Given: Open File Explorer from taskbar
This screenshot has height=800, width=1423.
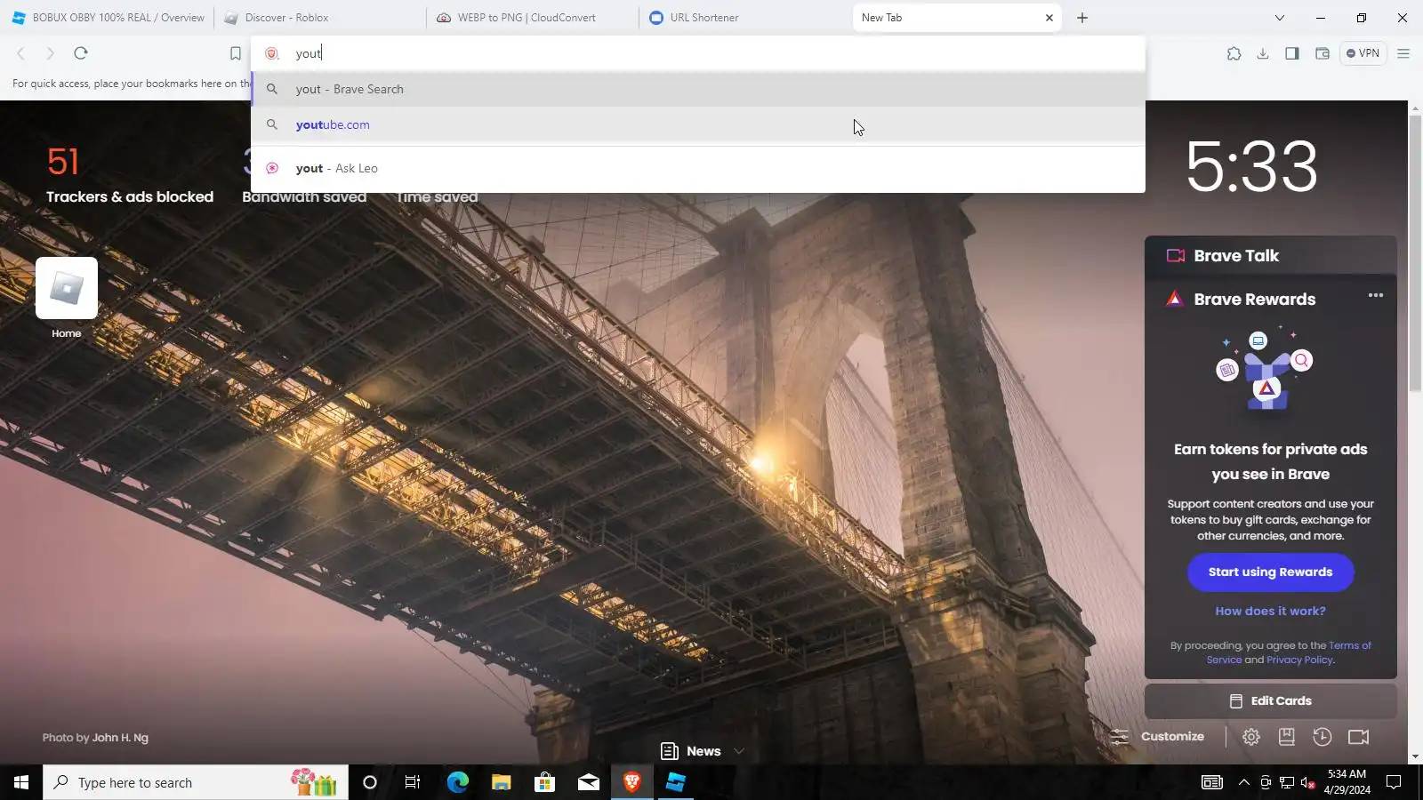Looking at the screenshot, I should pos(501,782).
